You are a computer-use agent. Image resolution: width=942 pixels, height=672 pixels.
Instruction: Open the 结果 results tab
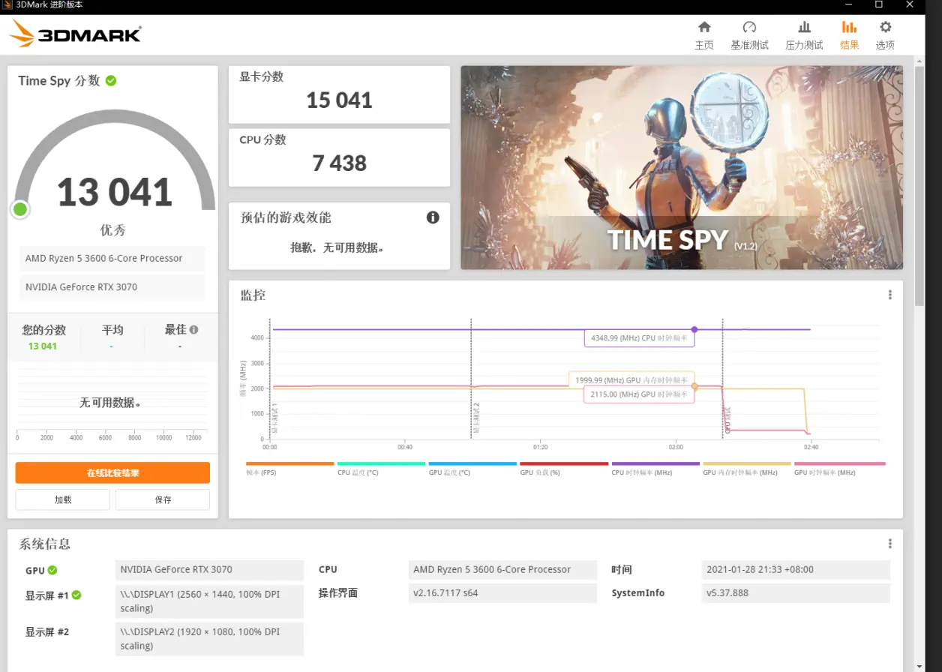coord(849,35)
